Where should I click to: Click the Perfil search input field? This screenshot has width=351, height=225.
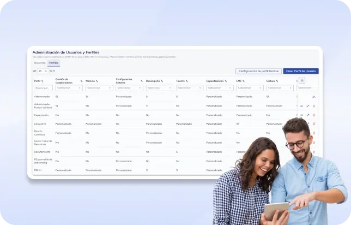43,87
